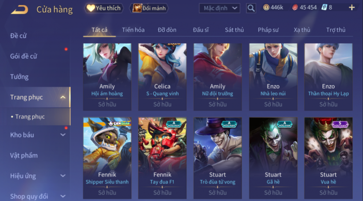Collapse the Trang phục sidebar section

coord(63,97)
